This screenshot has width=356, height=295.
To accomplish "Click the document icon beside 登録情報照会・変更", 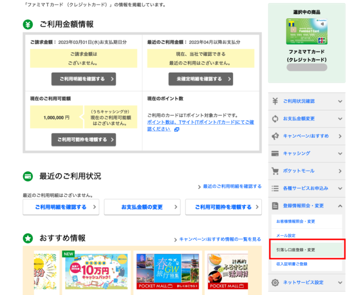I will coord(275,206).
